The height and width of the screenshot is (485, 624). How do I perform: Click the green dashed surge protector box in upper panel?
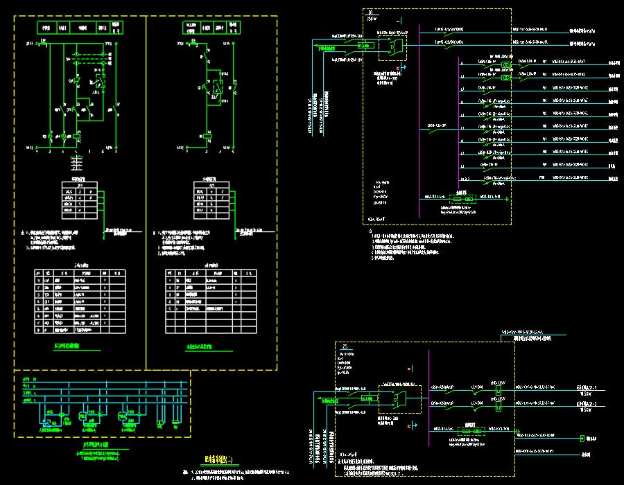[462, 199]
